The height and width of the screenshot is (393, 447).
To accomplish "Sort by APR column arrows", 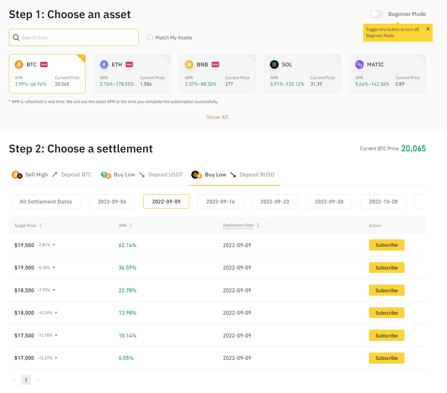I will (131, 225).
